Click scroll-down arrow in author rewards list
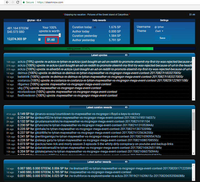The height and width of the screenshot is (182, 200). (193, 179)
